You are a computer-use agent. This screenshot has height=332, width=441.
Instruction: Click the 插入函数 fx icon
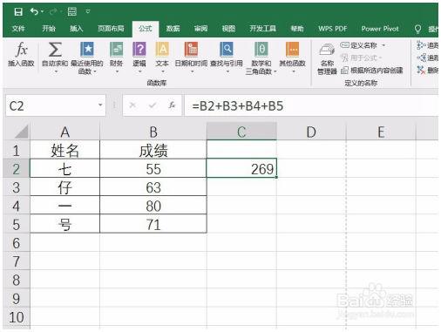[x=21, y=50]
